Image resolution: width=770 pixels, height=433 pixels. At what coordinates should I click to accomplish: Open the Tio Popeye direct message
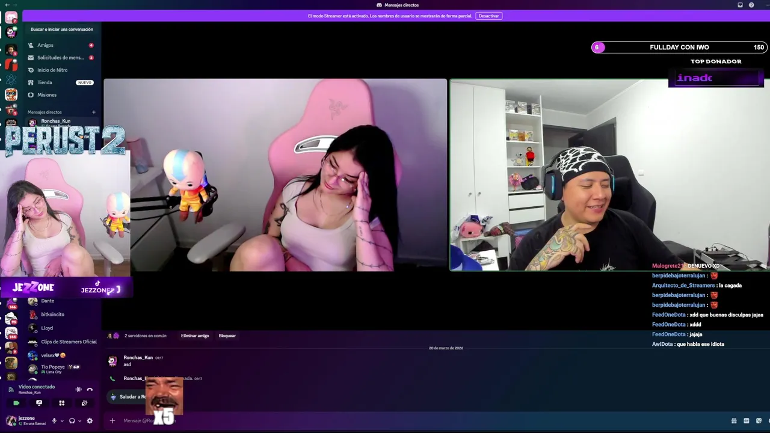(x=61, y=369)
